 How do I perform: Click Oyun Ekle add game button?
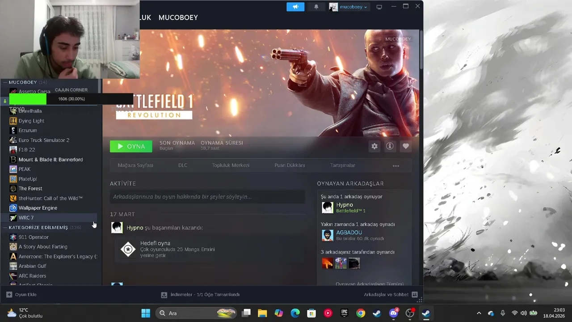[21, 295]
